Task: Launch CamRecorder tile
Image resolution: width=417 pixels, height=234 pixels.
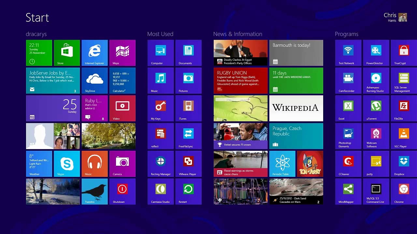Action: click(348, 81)
